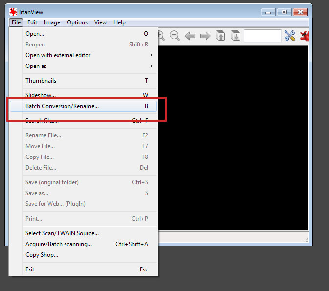Open the Image menu
This screenshot has width=329, height=291.
tap(52, 22)
